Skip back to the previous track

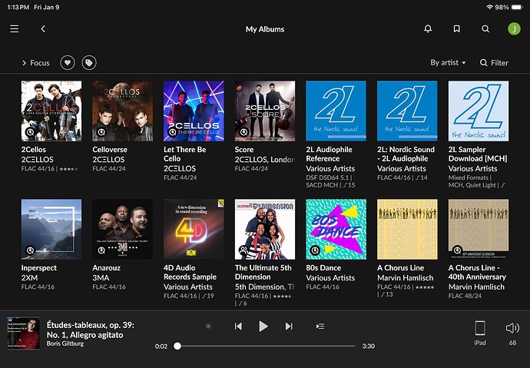pos(238,327)
